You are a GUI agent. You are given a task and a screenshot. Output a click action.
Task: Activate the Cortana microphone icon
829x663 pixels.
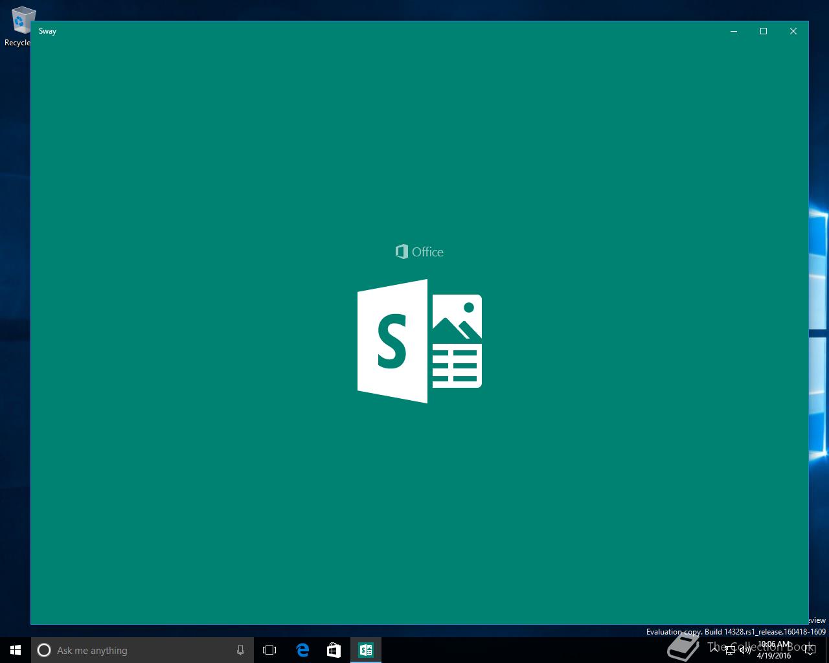240,650
